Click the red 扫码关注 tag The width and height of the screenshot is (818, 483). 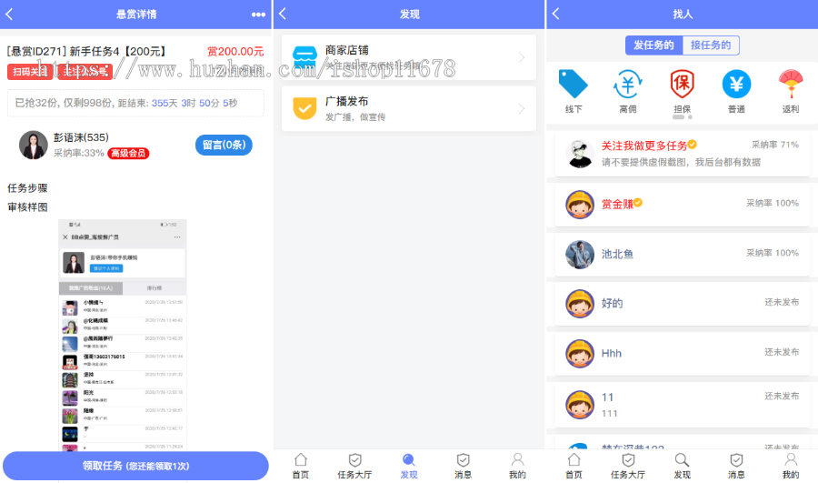coord(30,72)
